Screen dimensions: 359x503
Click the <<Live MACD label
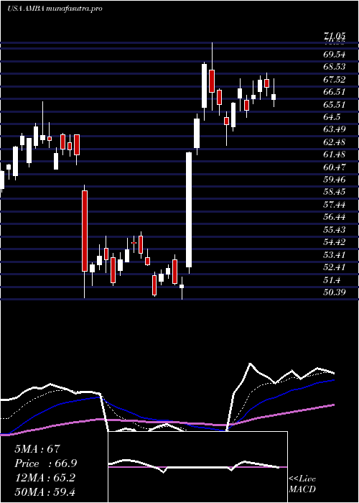click(x=302, y=484)
